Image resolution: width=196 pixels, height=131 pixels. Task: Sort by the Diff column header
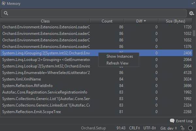141,21
